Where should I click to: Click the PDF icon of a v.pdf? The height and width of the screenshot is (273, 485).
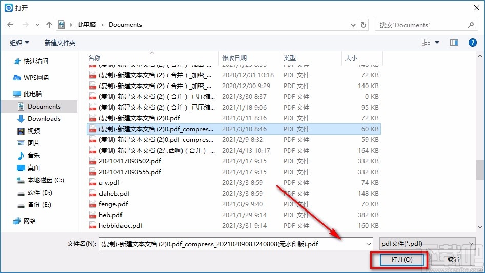pos(93,183)
